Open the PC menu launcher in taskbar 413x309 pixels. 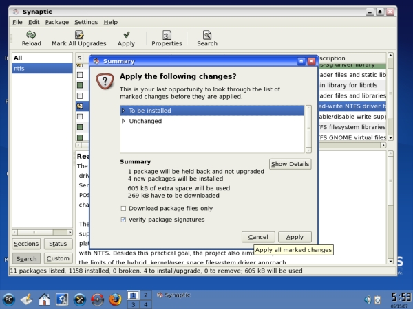coord(9,299)
